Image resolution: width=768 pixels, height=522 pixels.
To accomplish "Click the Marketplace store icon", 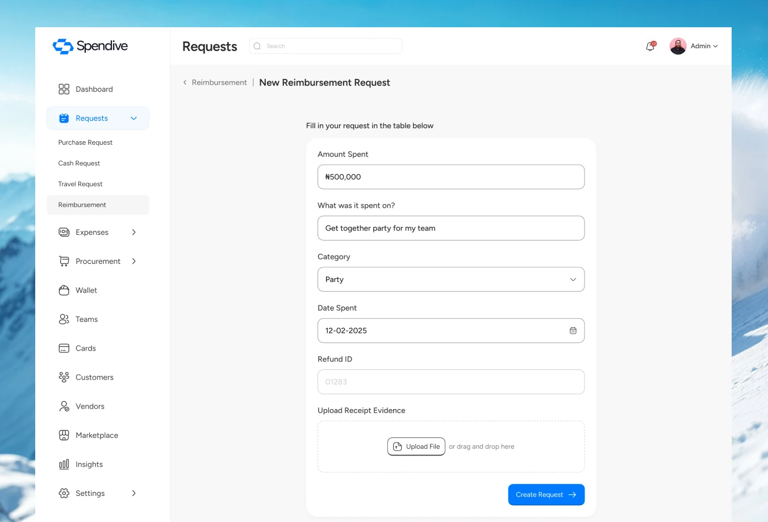I will point(64,435).
